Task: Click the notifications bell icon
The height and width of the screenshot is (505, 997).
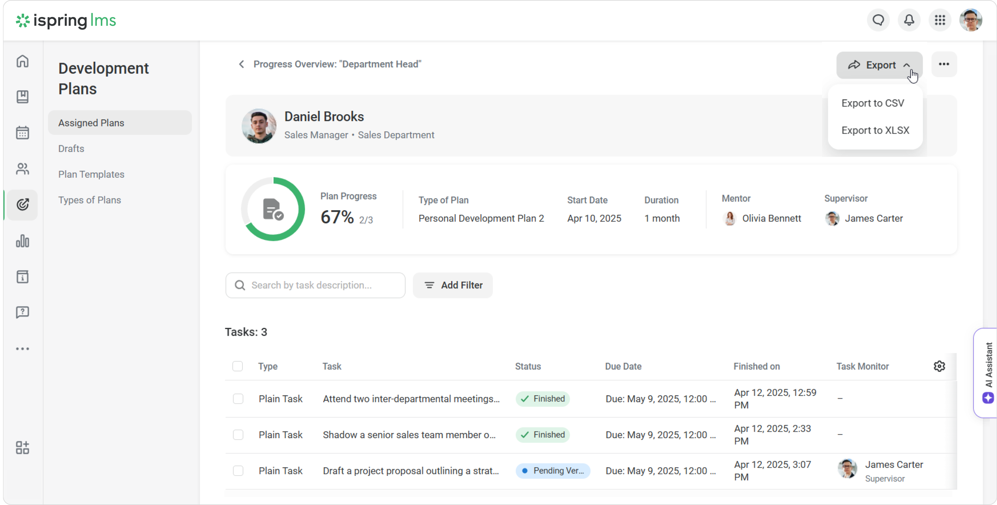Action: (x=909, y=20)
